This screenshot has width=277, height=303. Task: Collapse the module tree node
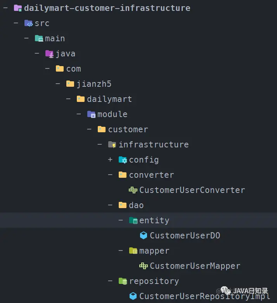(x=79, y=114)
